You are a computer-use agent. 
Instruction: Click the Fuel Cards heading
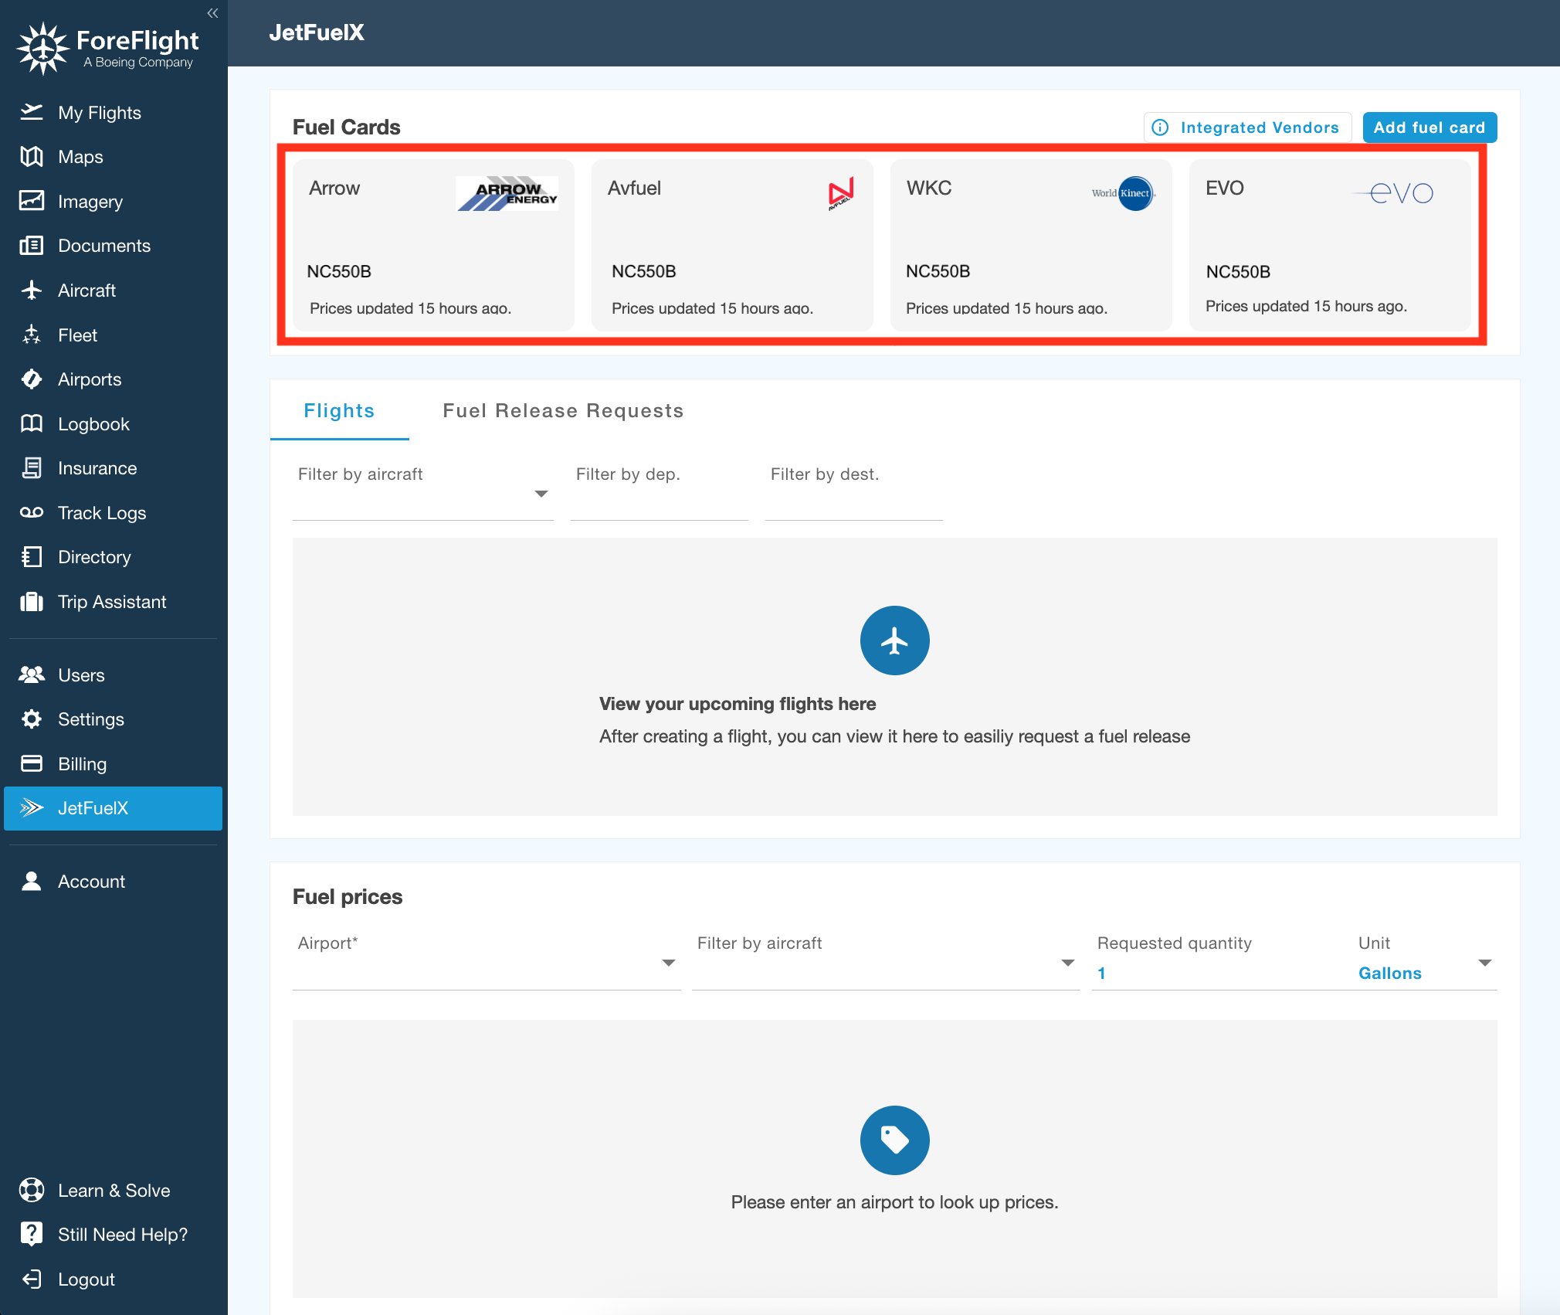click(346, 127)
